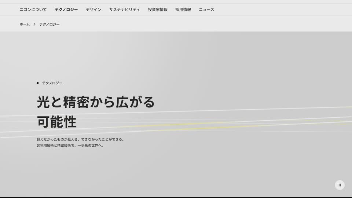Click the sentence starting 見えなかったものが見える
352x198 pixels.
pos(80,139)
